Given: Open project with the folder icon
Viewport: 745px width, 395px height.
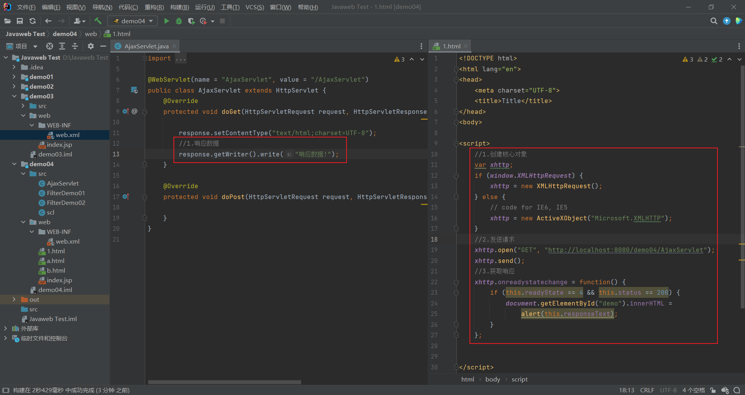Looking at the screenshot, I should [7, 21].
